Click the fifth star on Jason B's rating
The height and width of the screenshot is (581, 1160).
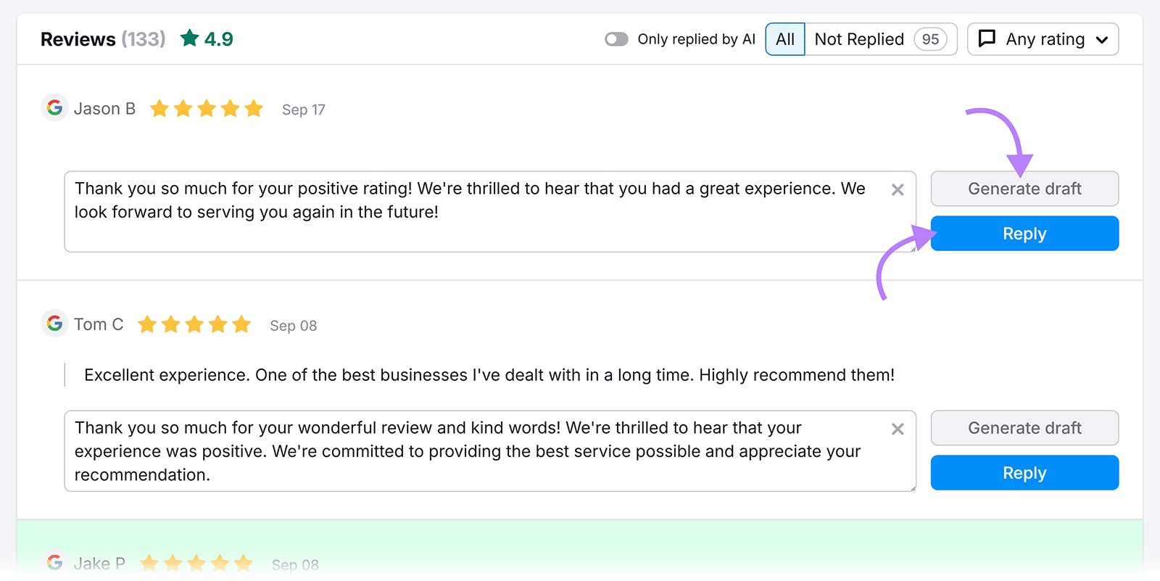(254, 108)
